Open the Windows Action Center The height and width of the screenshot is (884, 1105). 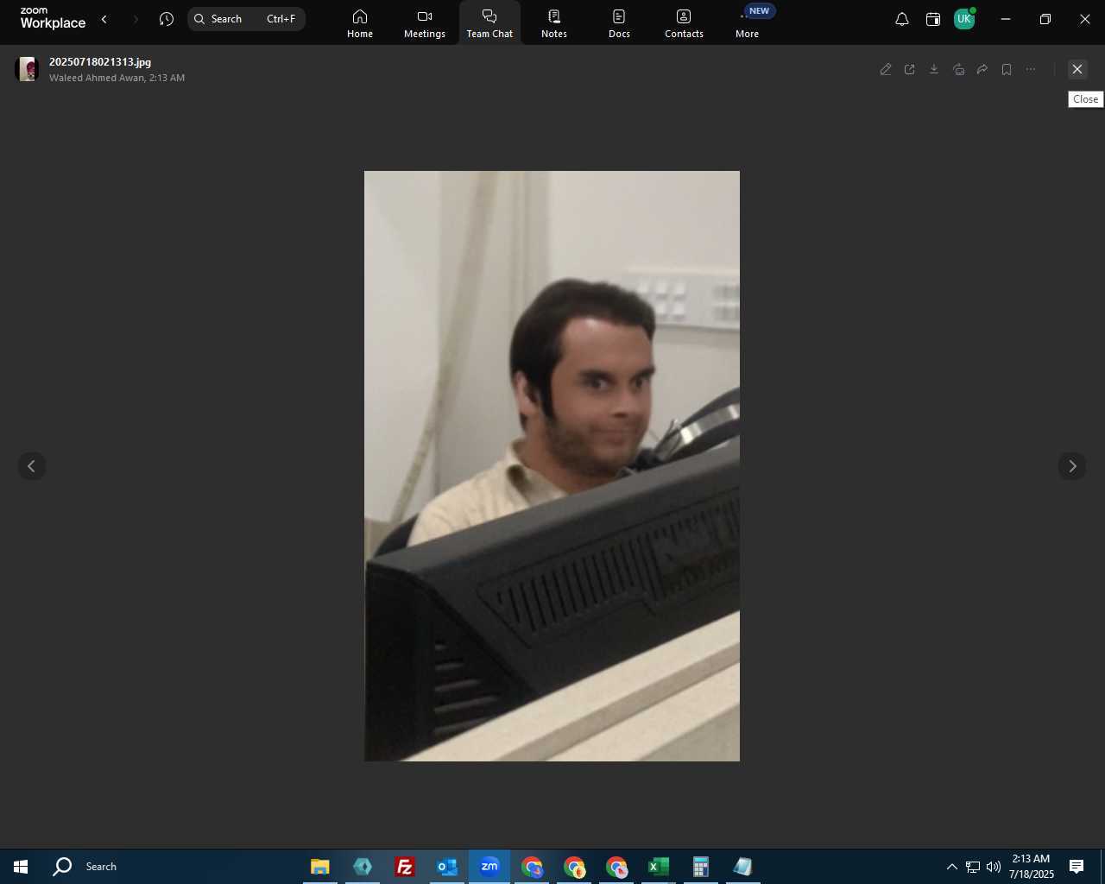click(1077, 867)
